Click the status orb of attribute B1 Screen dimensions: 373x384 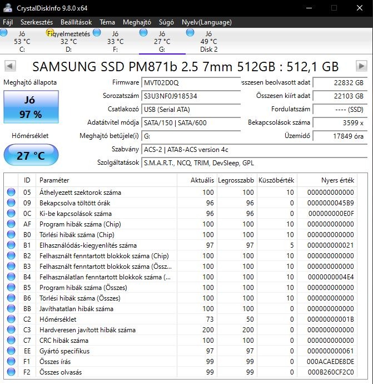coord(11,245)
